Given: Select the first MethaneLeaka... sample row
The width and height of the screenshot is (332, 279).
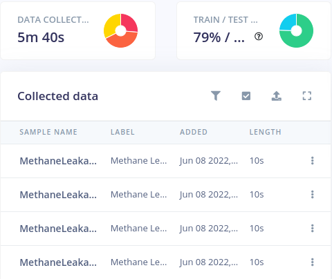Looking at the screenshot, I should coord(165,161).
